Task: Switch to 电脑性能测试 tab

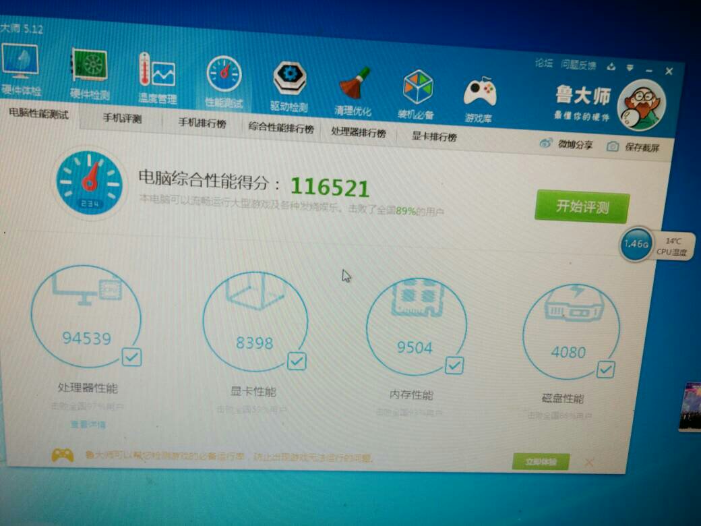Action: click(39, 113)
